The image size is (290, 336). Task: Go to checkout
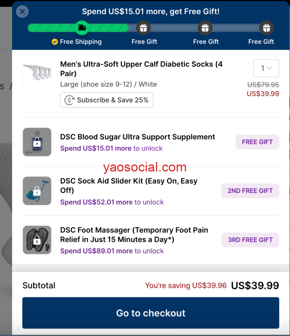click(x=151, y=313)
